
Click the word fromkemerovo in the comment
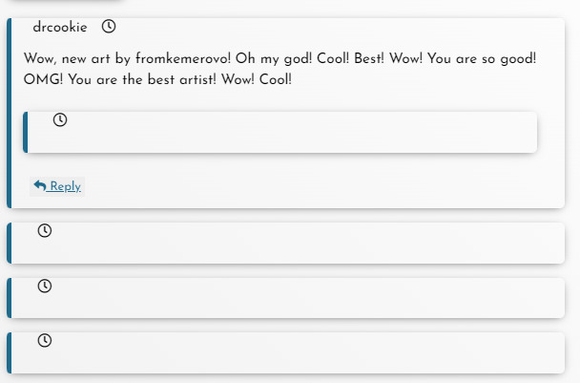(183, 58)
